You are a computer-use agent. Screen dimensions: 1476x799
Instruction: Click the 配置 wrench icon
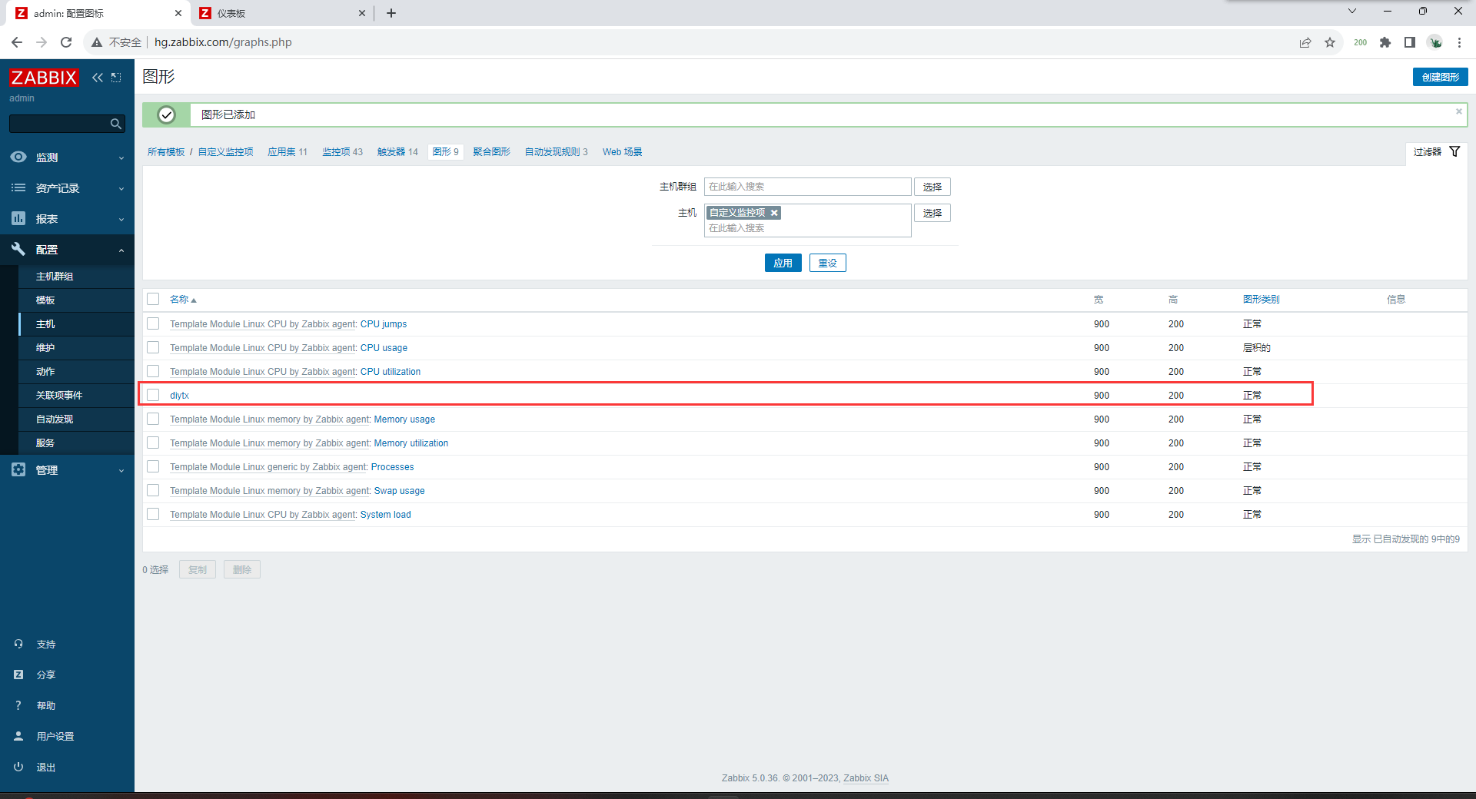tap(18, 249)
